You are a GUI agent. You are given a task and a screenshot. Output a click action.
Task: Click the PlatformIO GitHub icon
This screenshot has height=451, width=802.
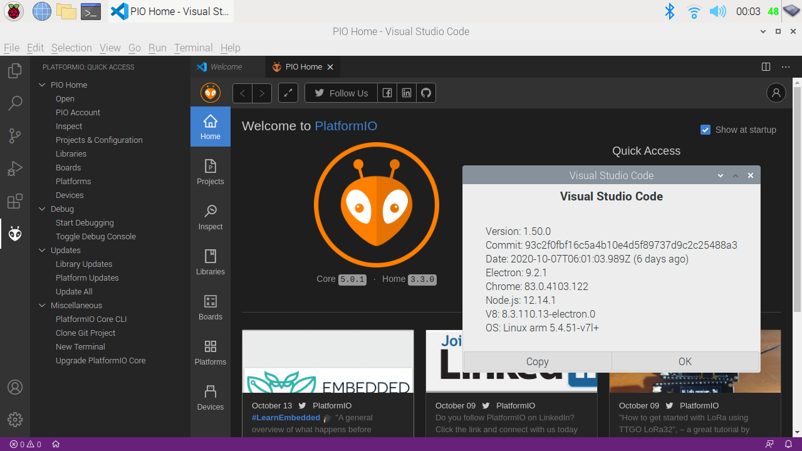(425, 93)
